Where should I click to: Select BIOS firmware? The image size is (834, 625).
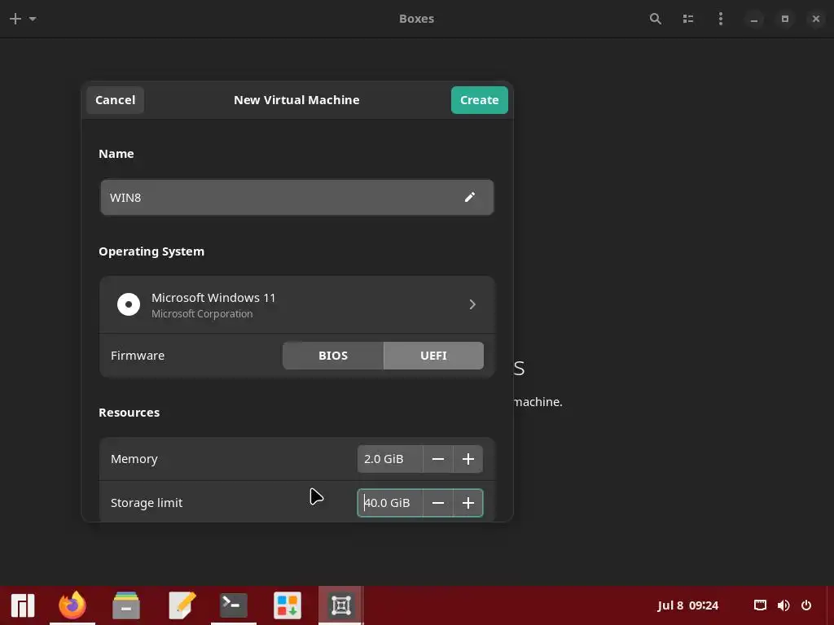point(333,356)
